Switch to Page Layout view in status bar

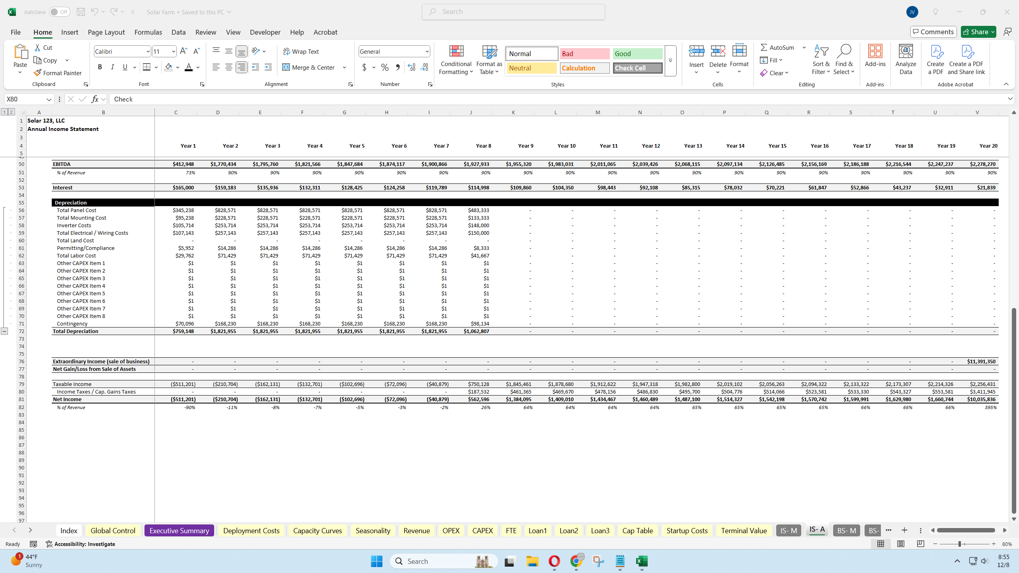click(x=900, y=544)
